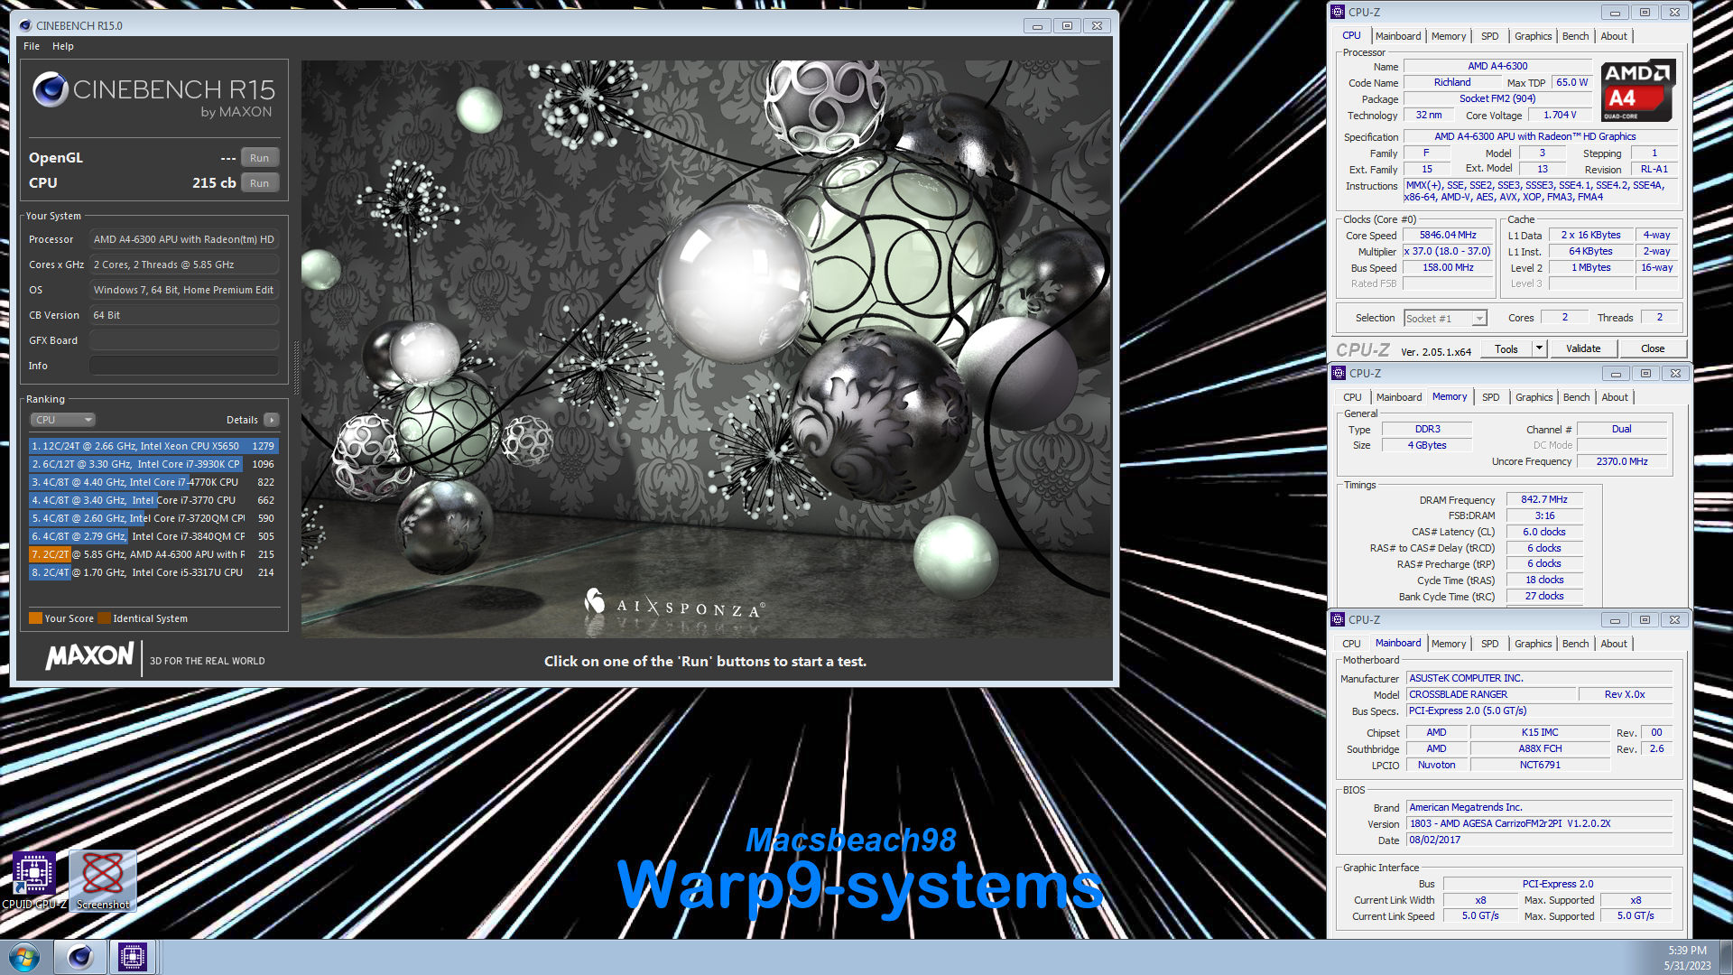Run the CPU benchmark
The height and width of the screenshot is (975, 1733).
coord(260,183)
